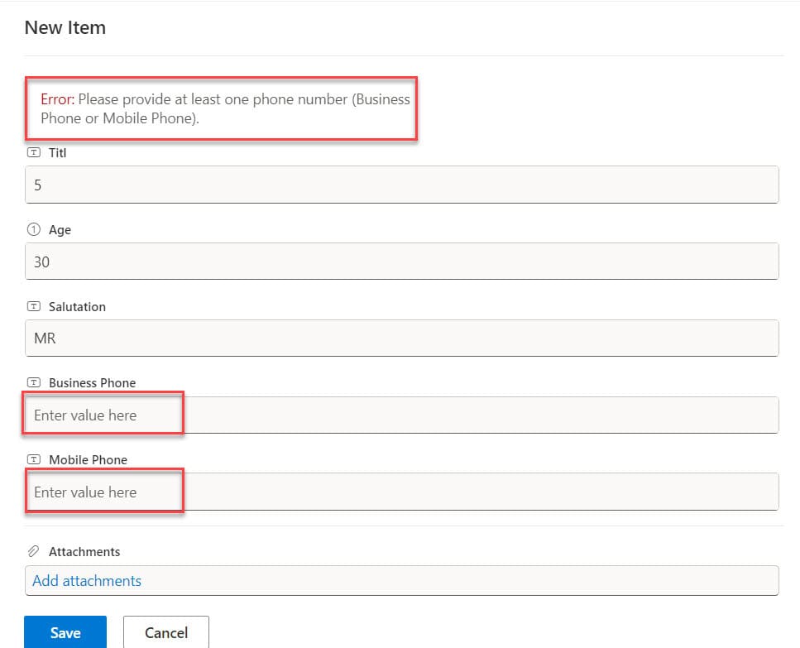Focus the Titl field containing 5
Viewport: 800px width, 648px height.
click(x=401, y=185)
